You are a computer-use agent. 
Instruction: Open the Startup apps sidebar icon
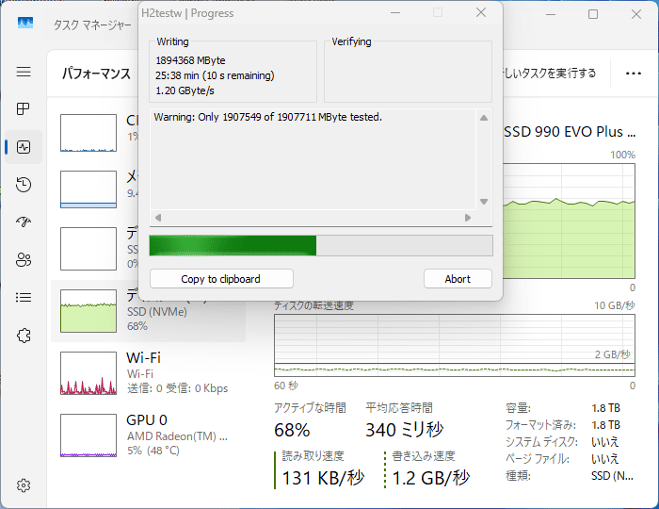[x=24, y=222]
